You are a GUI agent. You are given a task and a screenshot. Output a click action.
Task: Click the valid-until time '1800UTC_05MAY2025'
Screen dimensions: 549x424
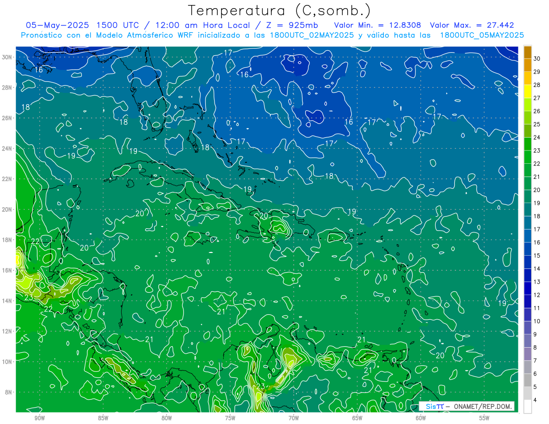[482, 35]
